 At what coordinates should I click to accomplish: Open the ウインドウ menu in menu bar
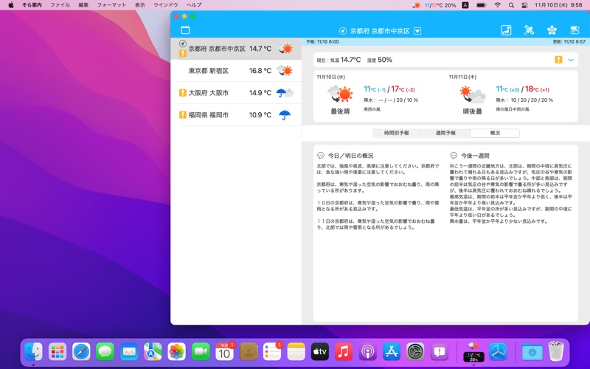pos(165,5)
